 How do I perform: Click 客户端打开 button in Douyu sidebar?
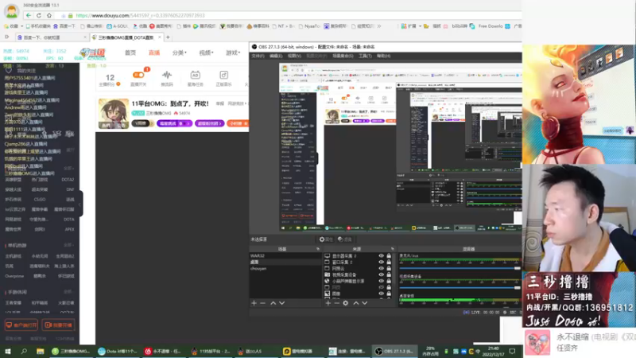point(21,325)
